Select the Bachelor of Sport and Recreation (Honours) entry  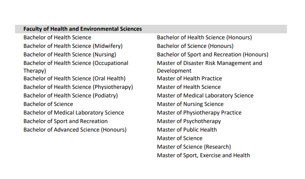click(212, 55)
